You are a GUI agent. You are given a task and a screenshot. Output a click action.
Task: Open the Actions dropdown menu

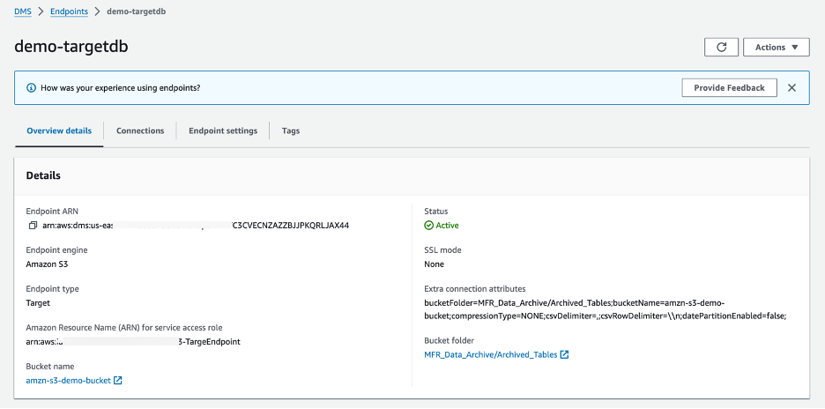click(776, 48)
